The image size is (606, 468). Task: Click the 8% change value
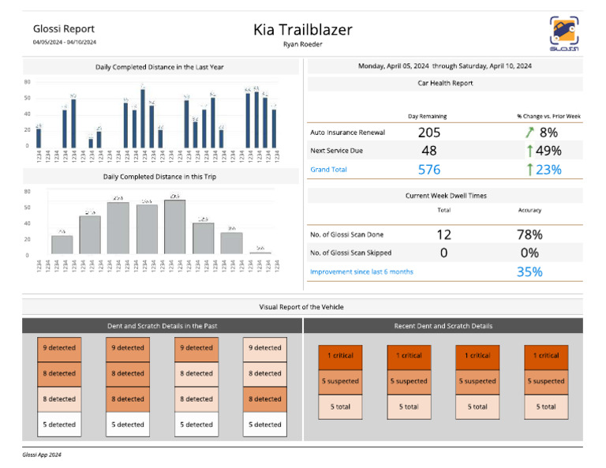(x=548, y=133)
